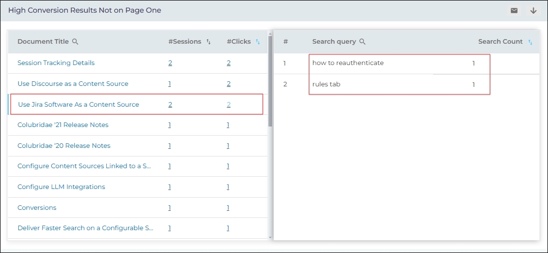Select the 'how to reauthenticate' search query row

pyautogui.click(x=348, y=63)
